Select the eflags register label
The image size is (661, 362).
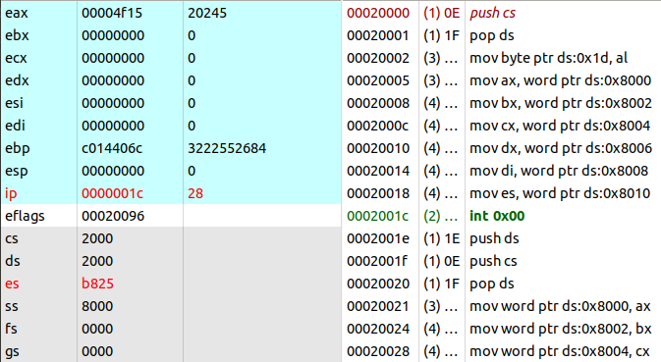tap(25, 216)
